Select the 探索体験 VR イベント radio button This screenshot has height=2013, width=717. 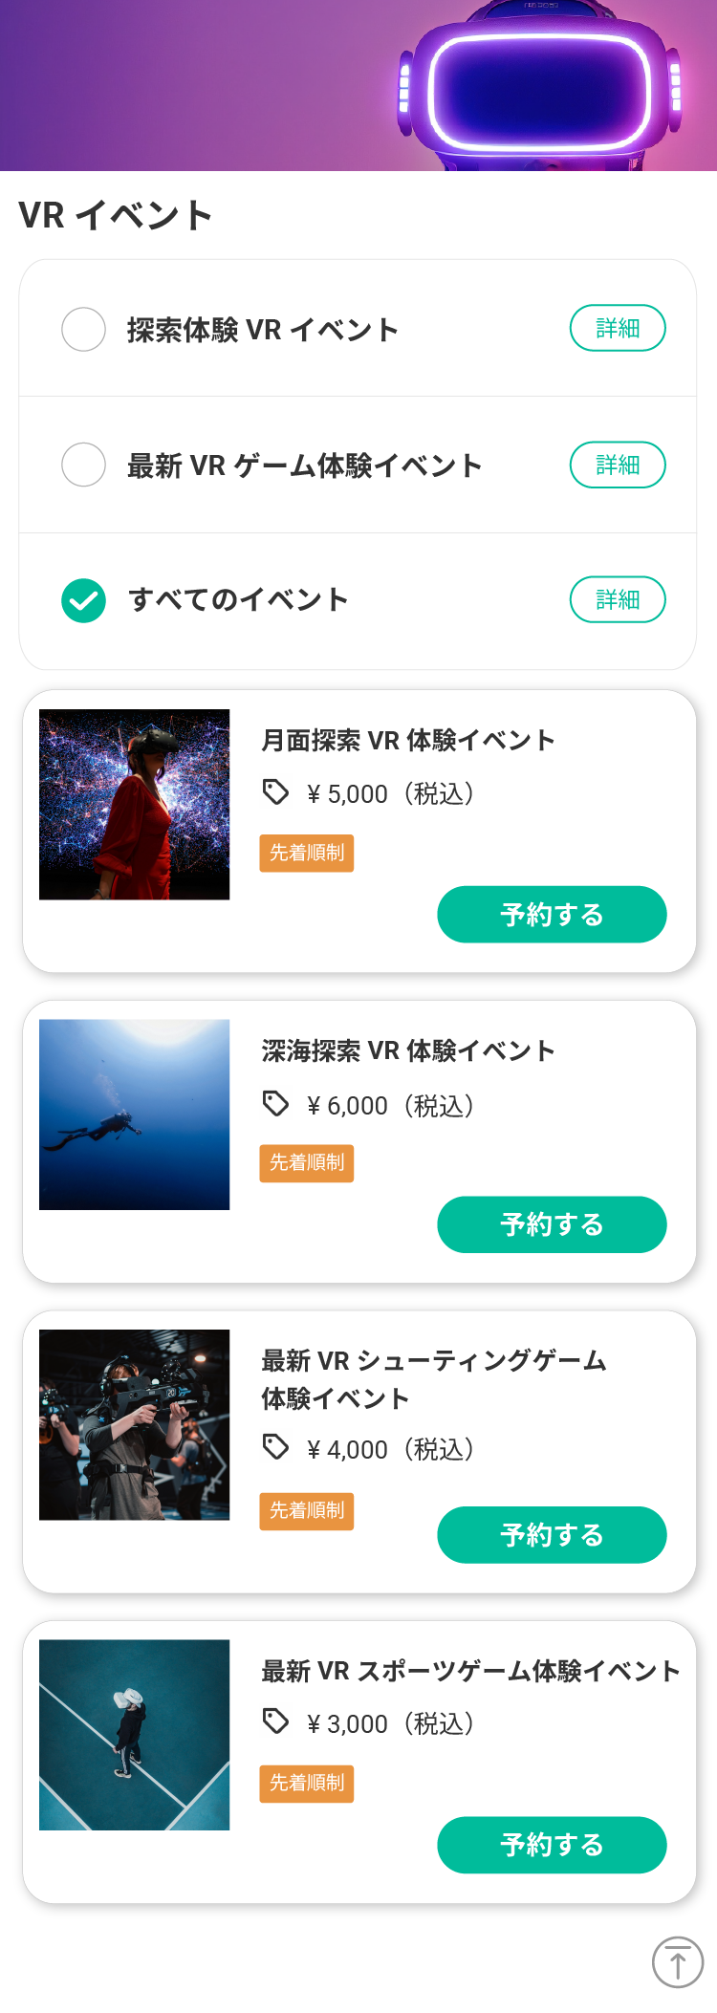[83, 329]
